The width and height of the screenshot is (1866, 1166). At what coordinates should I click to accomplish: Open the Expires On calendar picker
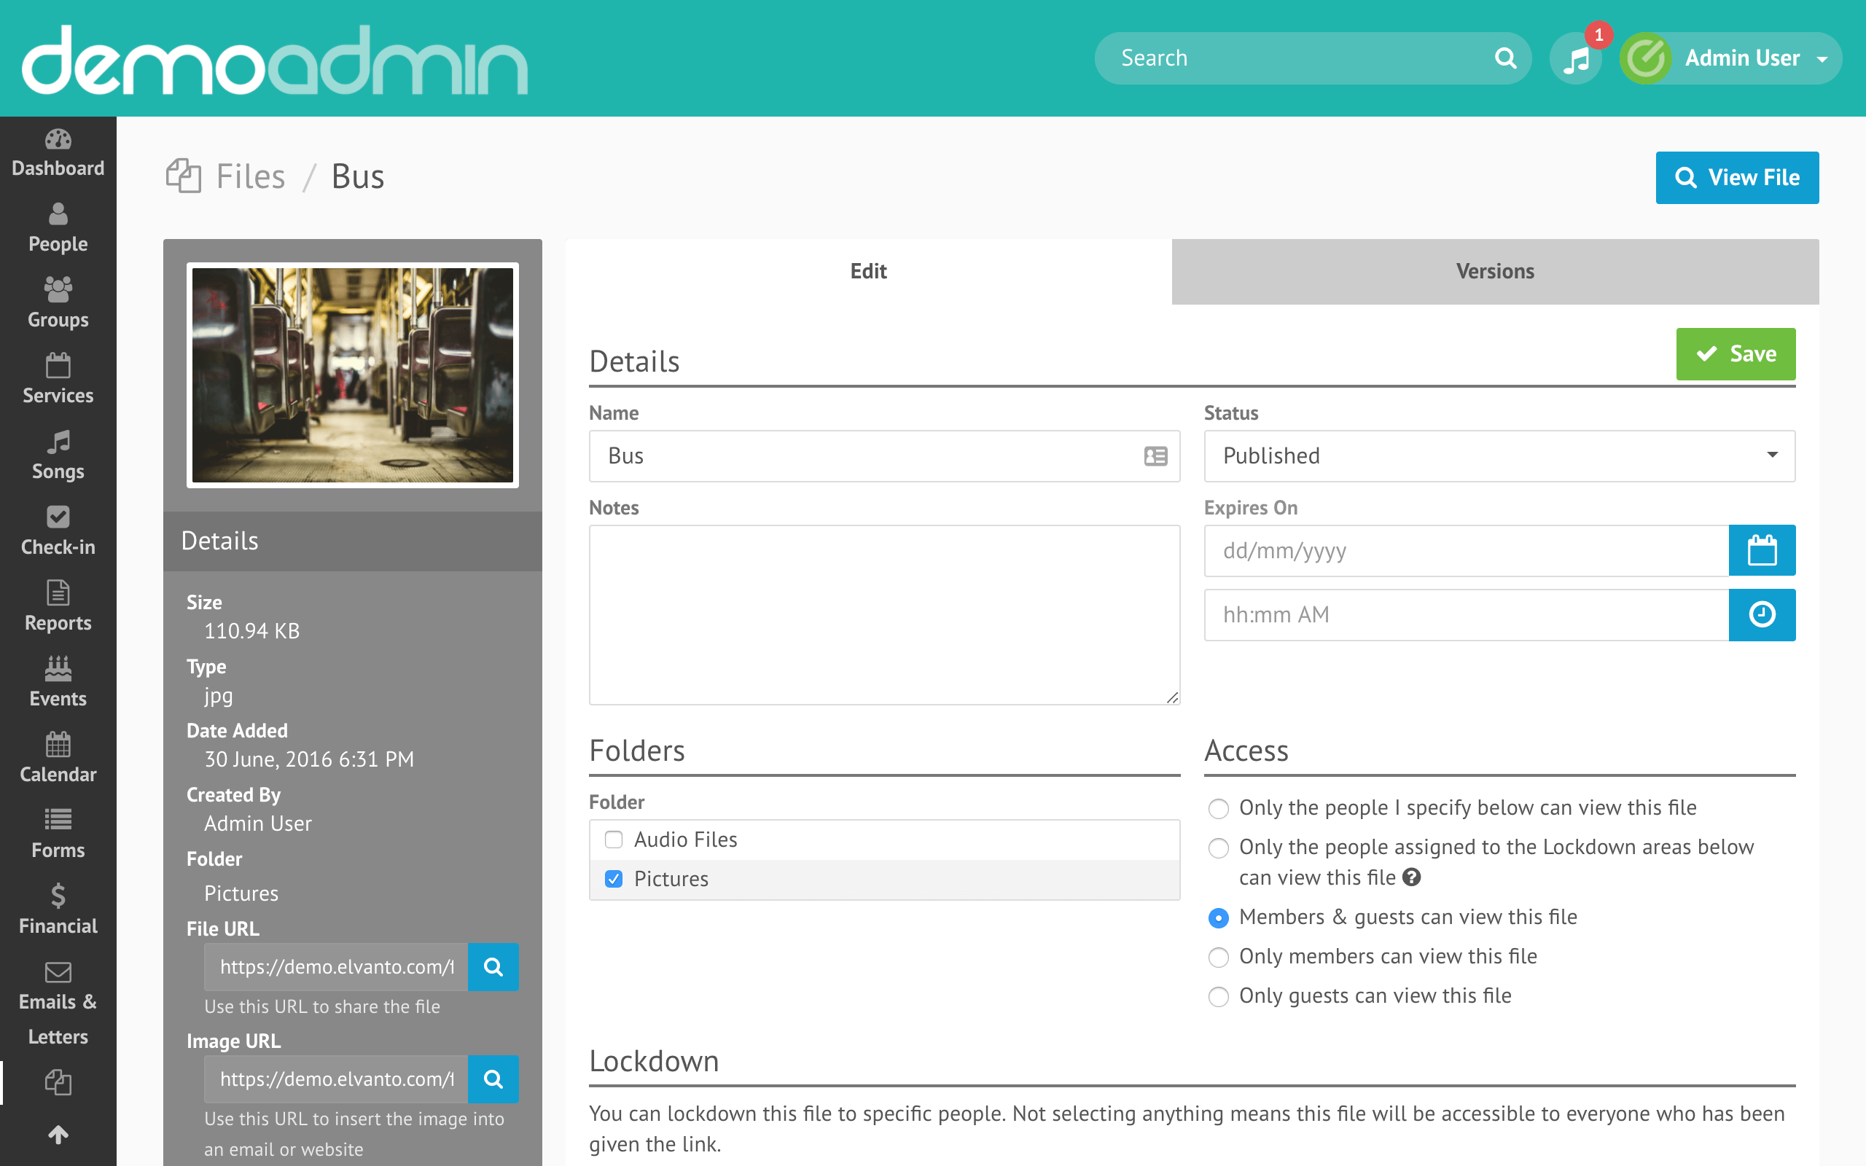[x=1761, y=551]
